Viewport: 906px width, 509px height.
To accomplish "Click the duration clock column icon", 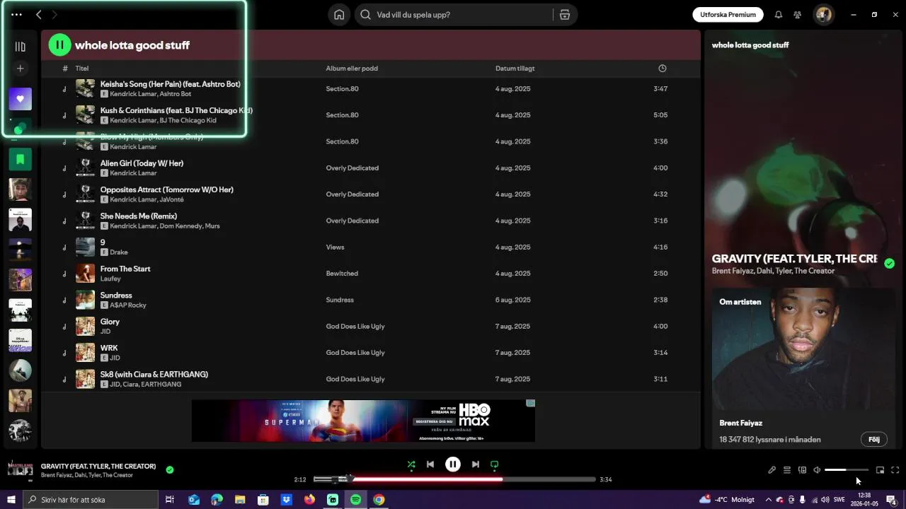I will point(663,69).
